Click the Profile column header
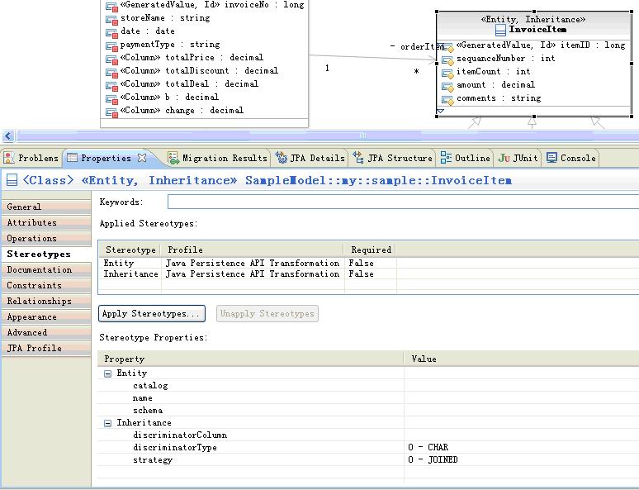Screen dimensions: 639x490 (x=253, y=250)
